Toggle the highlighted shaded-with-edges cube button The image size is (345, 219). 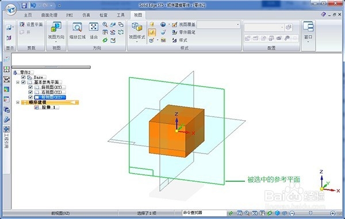[152, 33]
